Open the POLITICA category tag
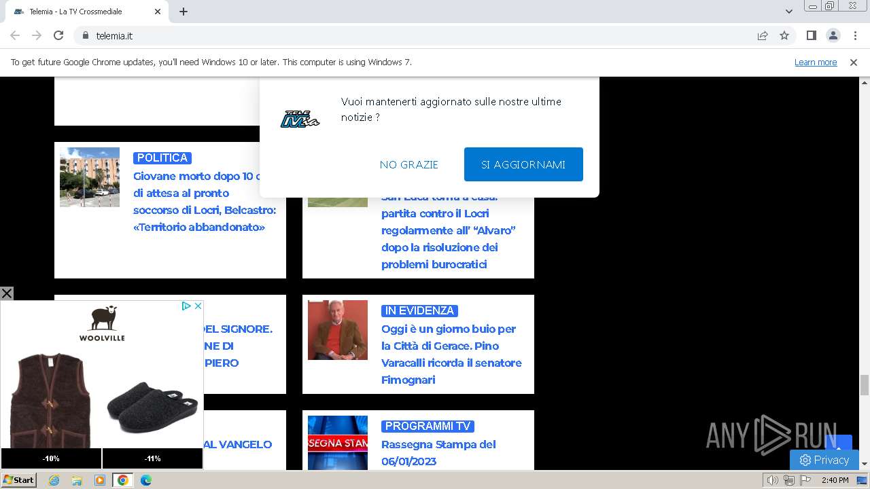Viewport: 870px width, 489px height. 162,158
